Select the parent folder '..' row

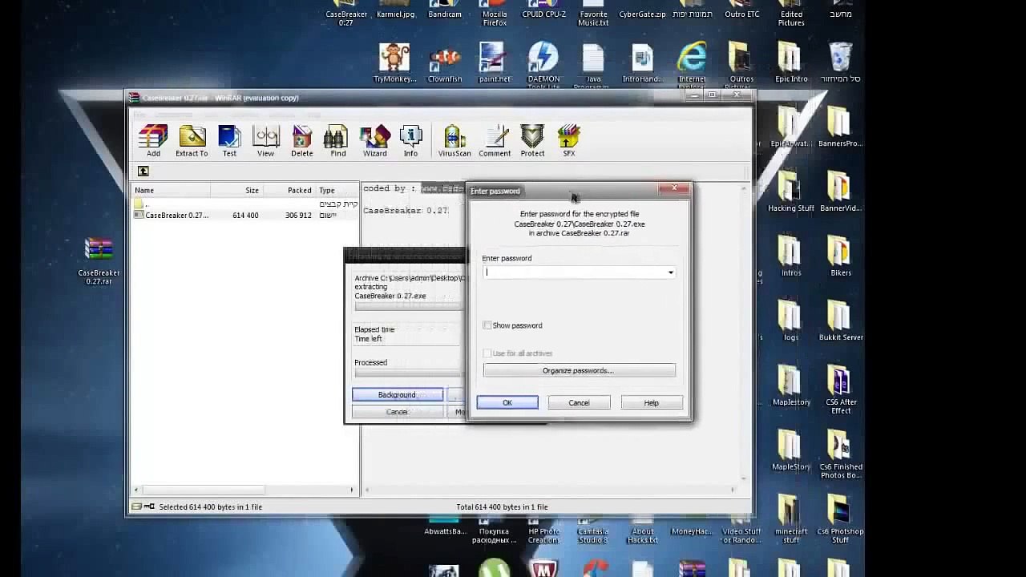coord(245,204)
